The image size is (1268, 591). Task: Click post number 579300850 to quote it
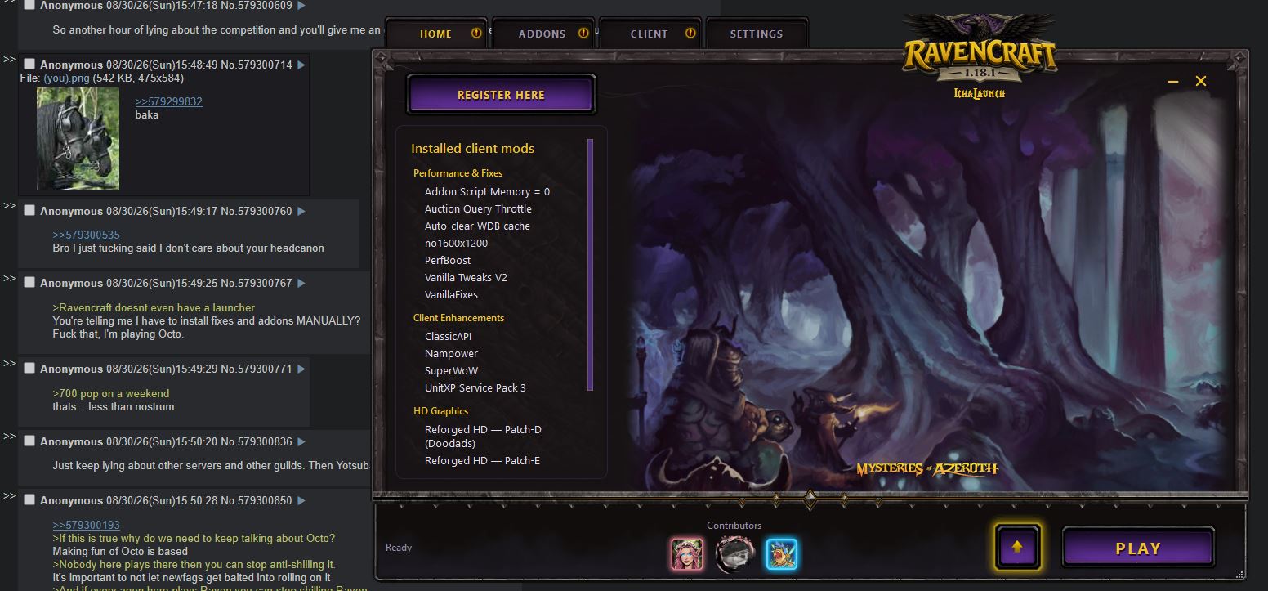[x=264, y=500]
